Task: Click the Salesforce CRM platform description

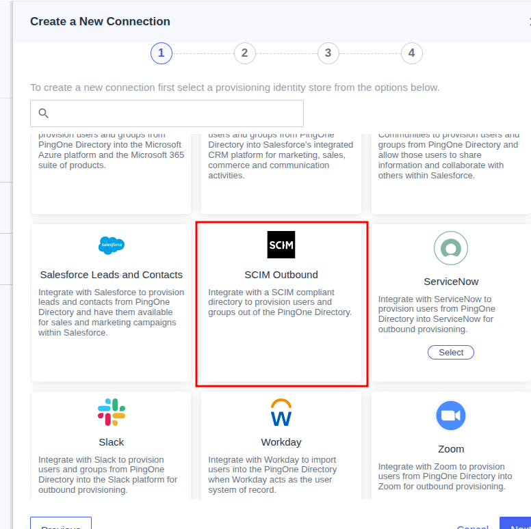Action: pyautogui.click(x=281, y=157)
